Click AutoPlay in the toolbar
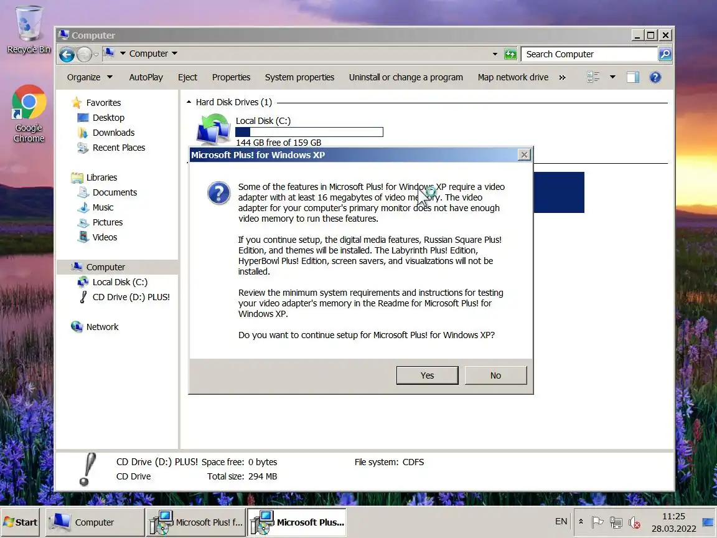717x538 pixels. 146,77
